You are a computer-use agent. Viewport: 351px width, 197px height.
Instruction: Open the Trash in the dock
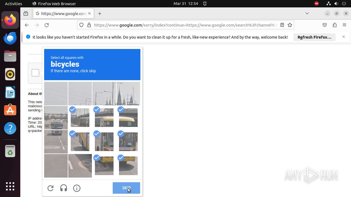(x=10, y=151)
